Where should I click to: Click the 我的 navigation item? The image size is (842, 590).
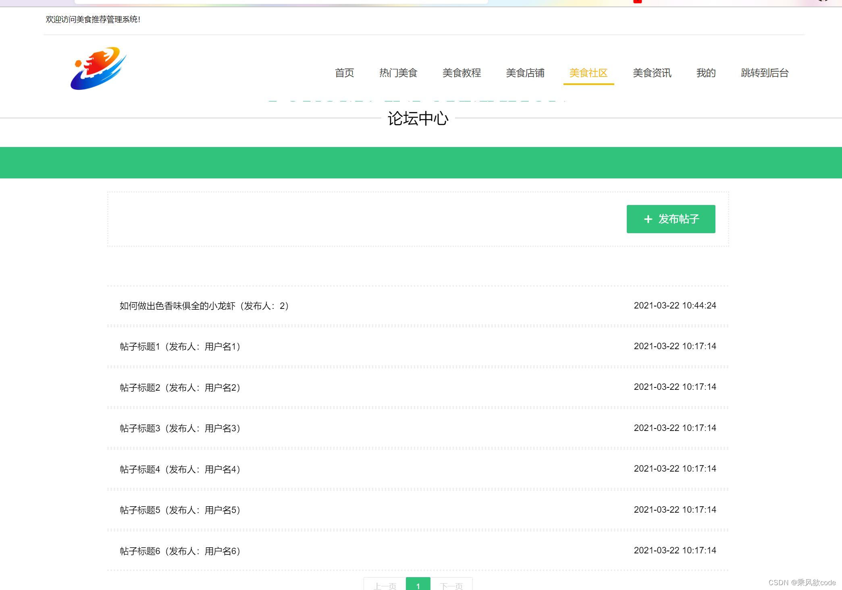click(706, 73)
